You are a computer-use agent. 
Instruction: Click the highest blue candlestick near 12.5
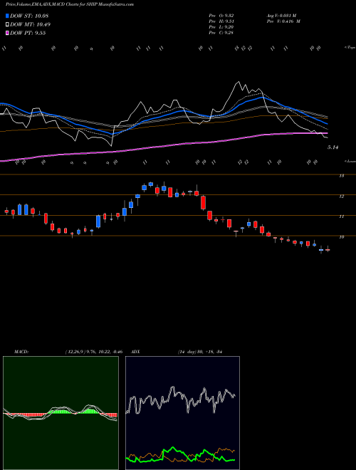click(x=151, y=184)
